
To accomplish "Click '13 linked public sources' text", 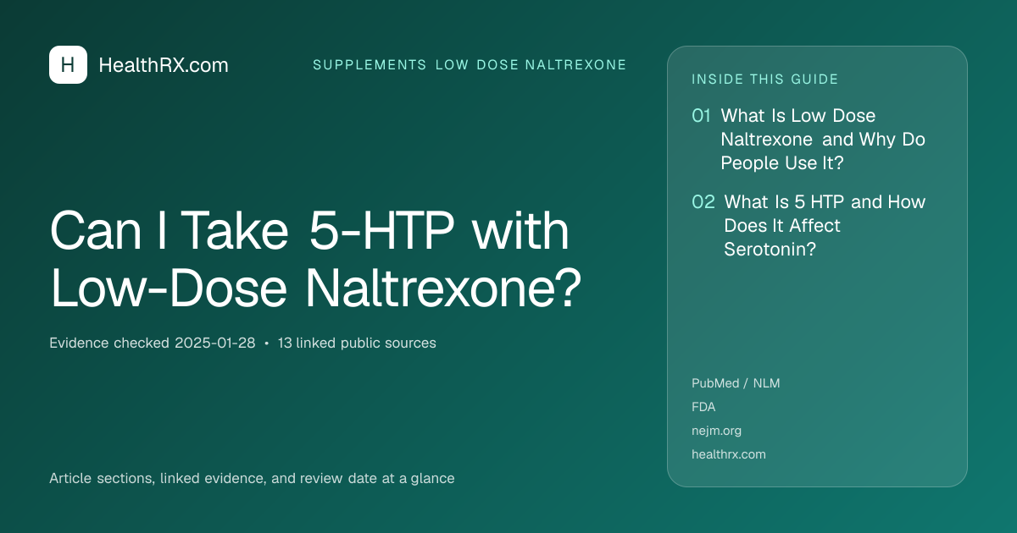I will tap(357, 343).
